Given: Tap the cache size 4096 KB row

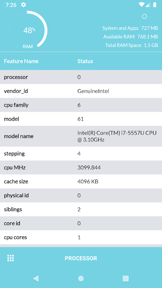Looking at the screenshot, I should [x=81, y=181].
